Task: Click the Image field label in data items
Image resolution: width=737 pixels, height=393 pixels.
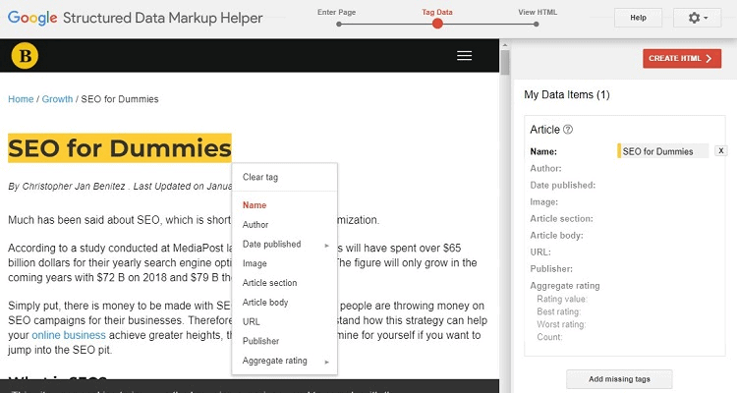Action: pyautogui.click(x=543, y=202)
